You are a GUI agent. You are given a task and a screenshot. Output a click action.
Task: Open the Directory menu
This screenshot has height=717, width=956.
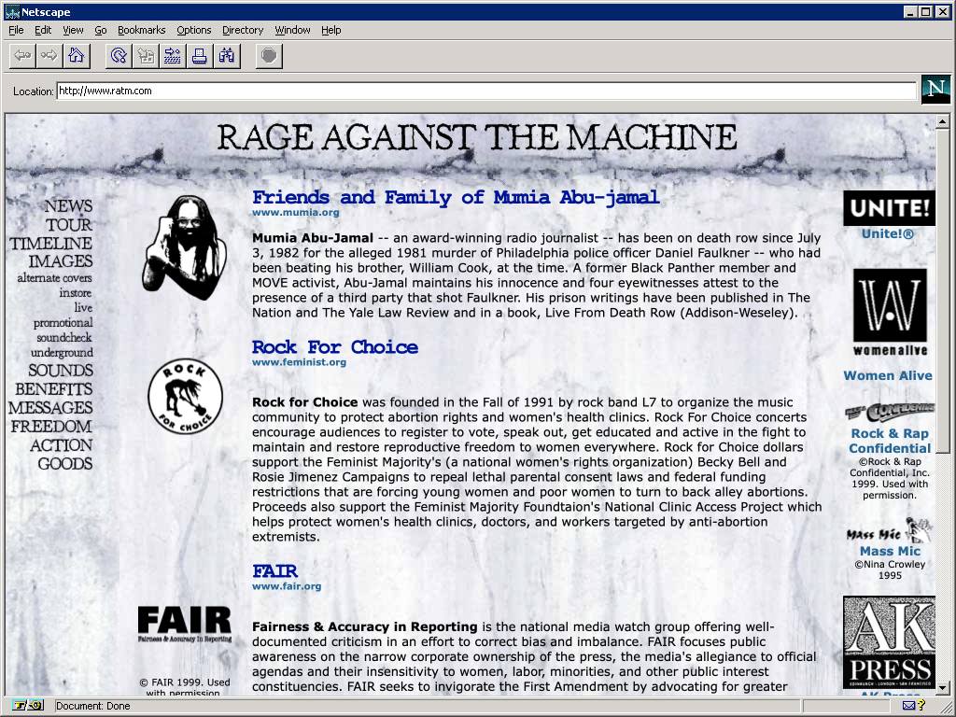click(242, 29)
